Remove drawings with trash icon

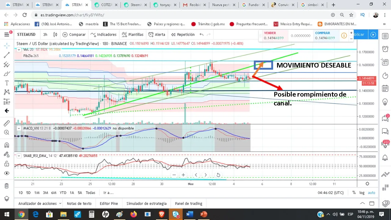coord(7,186)
